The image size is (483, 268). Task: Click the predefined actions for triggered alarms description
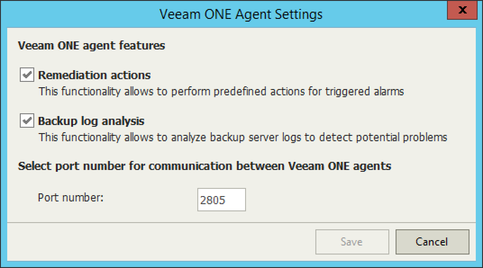point(221,91)
